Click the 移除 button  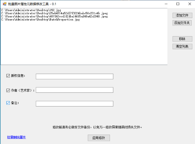click(182, 39)
